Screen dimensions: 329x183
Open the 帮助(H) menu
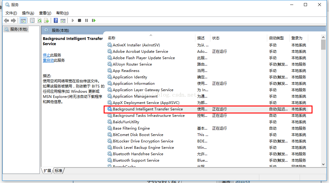pos(62,13)
